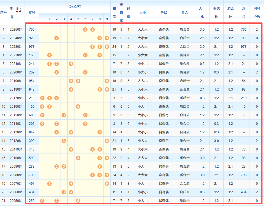Click period number 2025081
This screenshot has width=265, height=206.
(x=16, y=30)
